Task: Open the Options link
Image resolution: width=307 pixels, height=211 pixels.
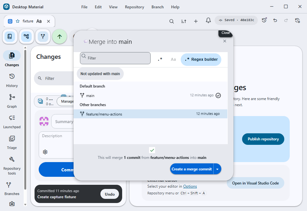Action: click(190, 186)
